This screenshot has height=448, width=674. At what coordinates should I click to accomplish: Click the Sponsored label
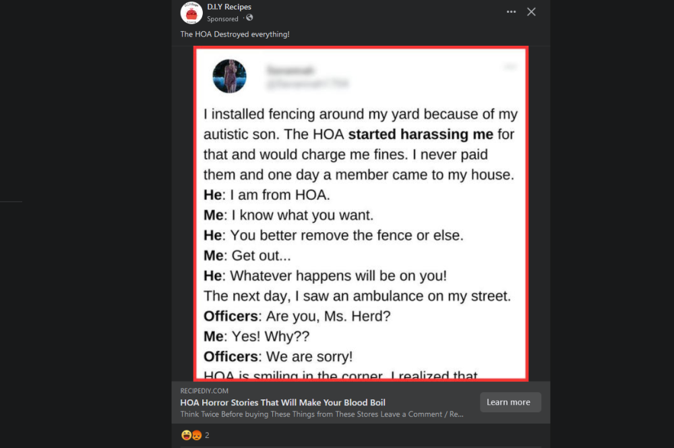click(222, 18)
